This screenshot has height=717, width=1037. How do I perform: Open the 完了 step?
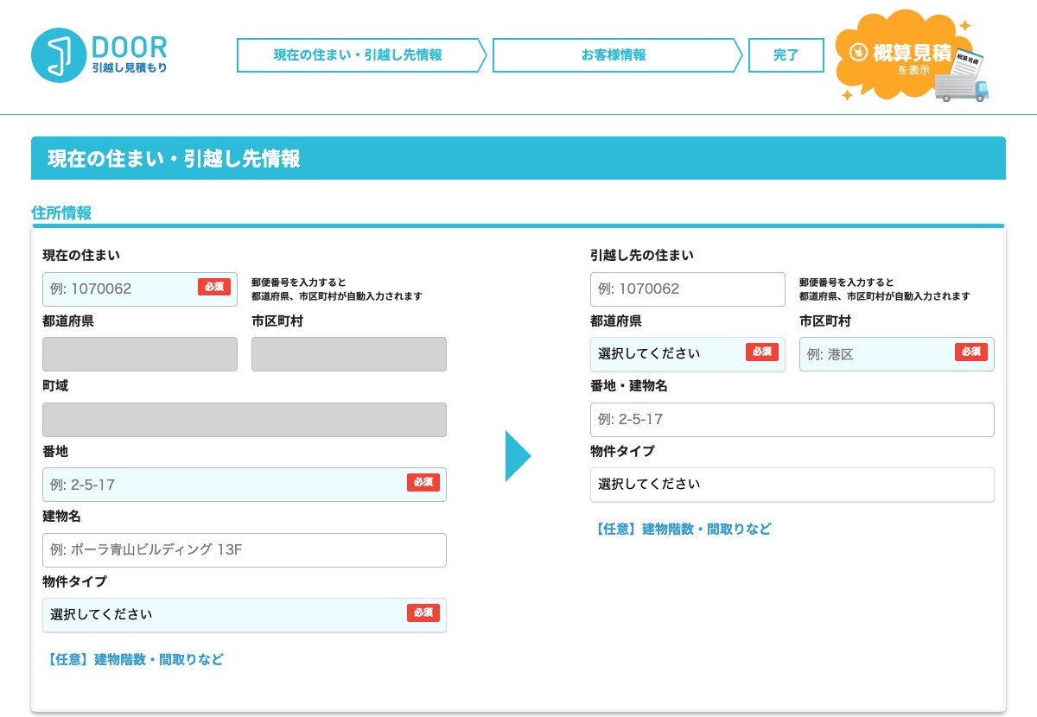coord(786,55)
